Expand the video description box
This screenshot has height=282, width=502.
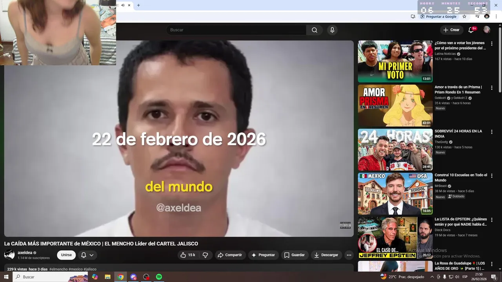coord(179,268)
